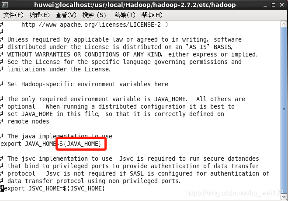Open the 终端(T) menu
Viewport: 288px width, 201px height.
[x=125, y=15]
